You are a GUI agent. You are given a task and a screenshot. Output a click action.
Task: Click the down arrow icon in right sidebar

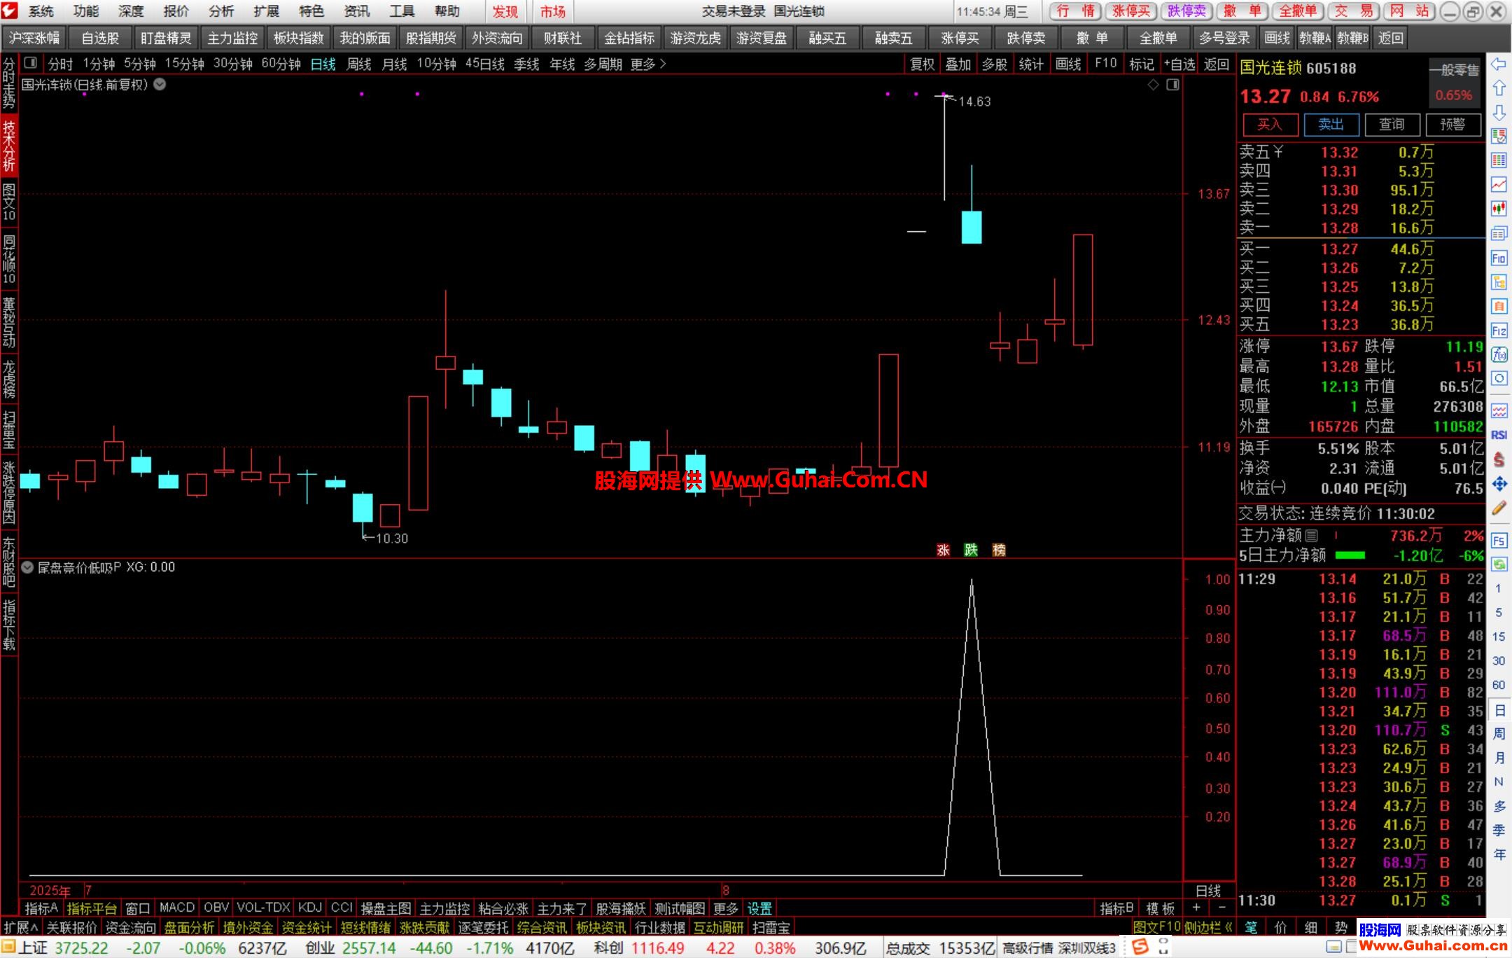[1499, 113]
